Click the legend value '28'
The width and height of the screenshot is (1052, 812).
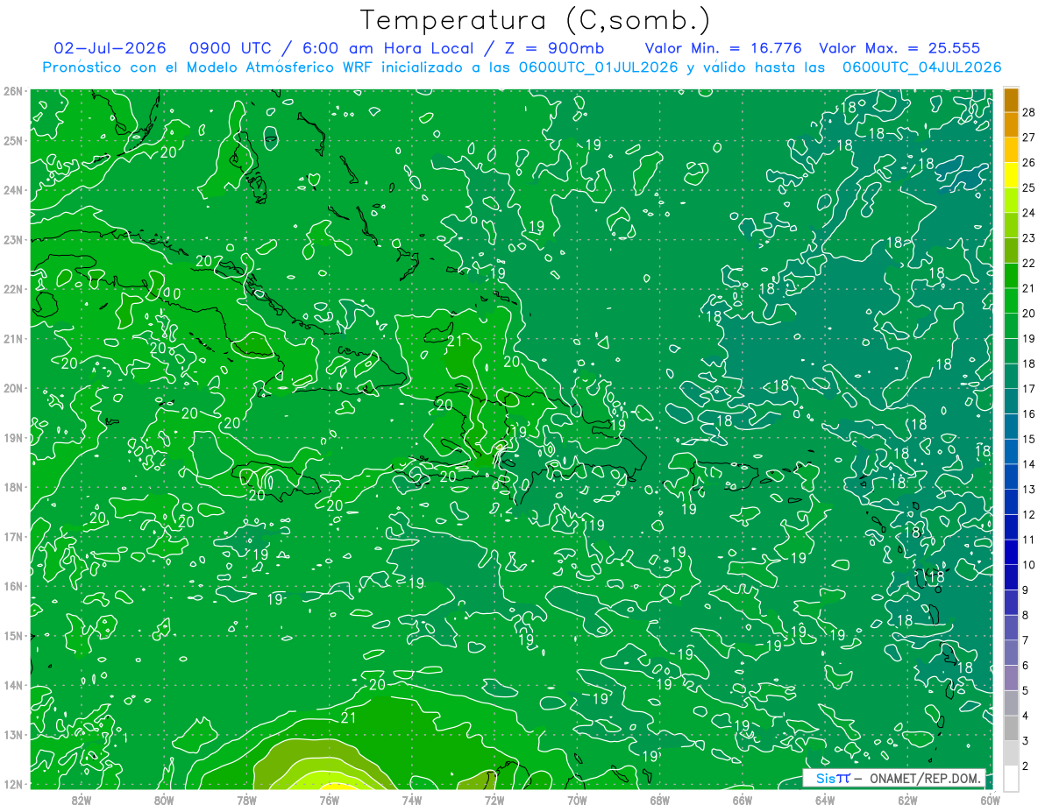1028,112
